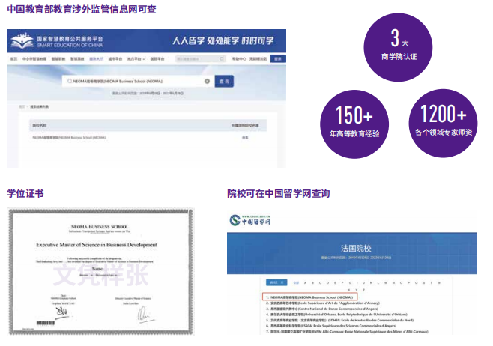Open list entry 1 NEOMA Business School (NEOMA)
This screenshot has width=493, height=346.
(x=309, y=297)
